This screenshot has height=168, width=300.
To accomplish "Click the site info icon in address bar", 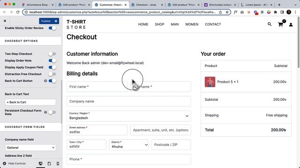I will tap(26, 12).
